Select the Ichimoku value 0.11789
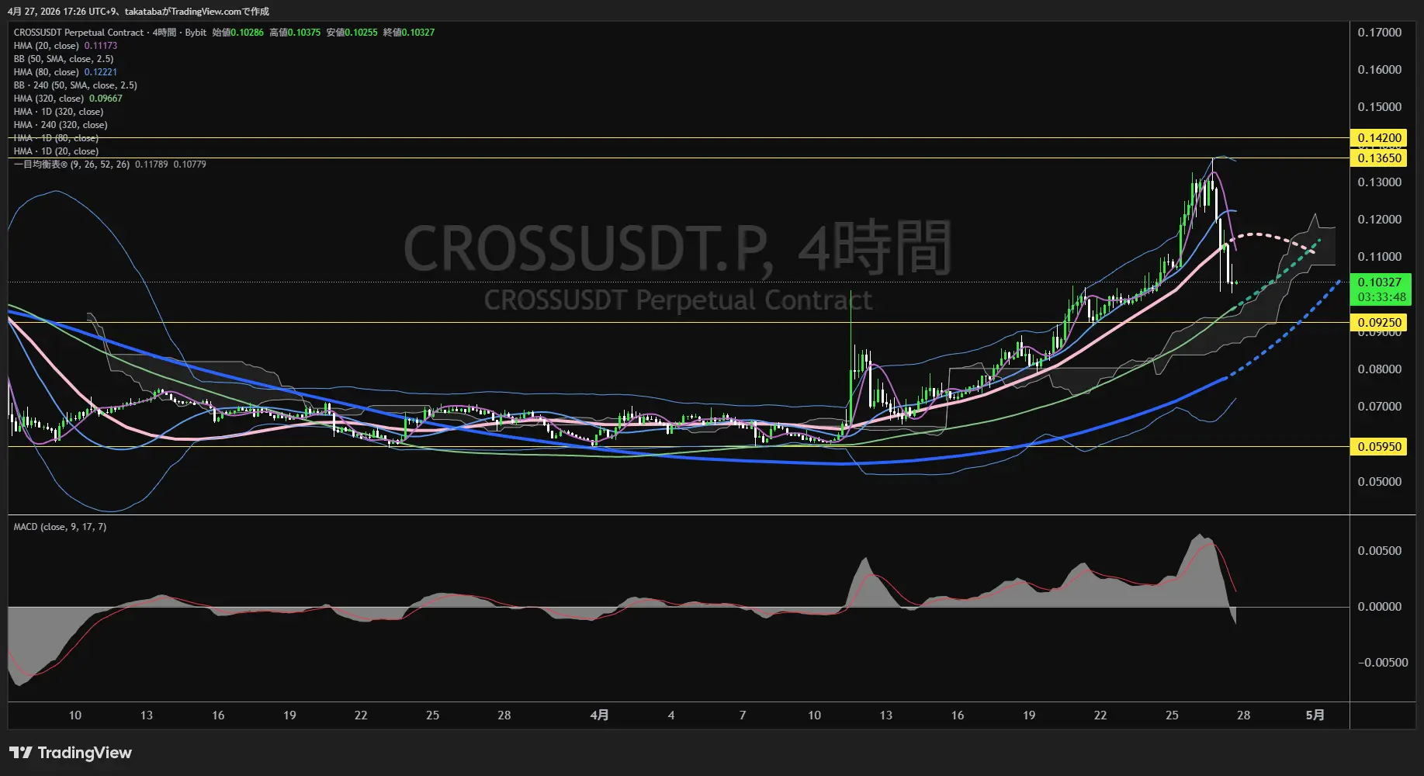This screenshot has width=1424, height=776. tap(151, 165)
